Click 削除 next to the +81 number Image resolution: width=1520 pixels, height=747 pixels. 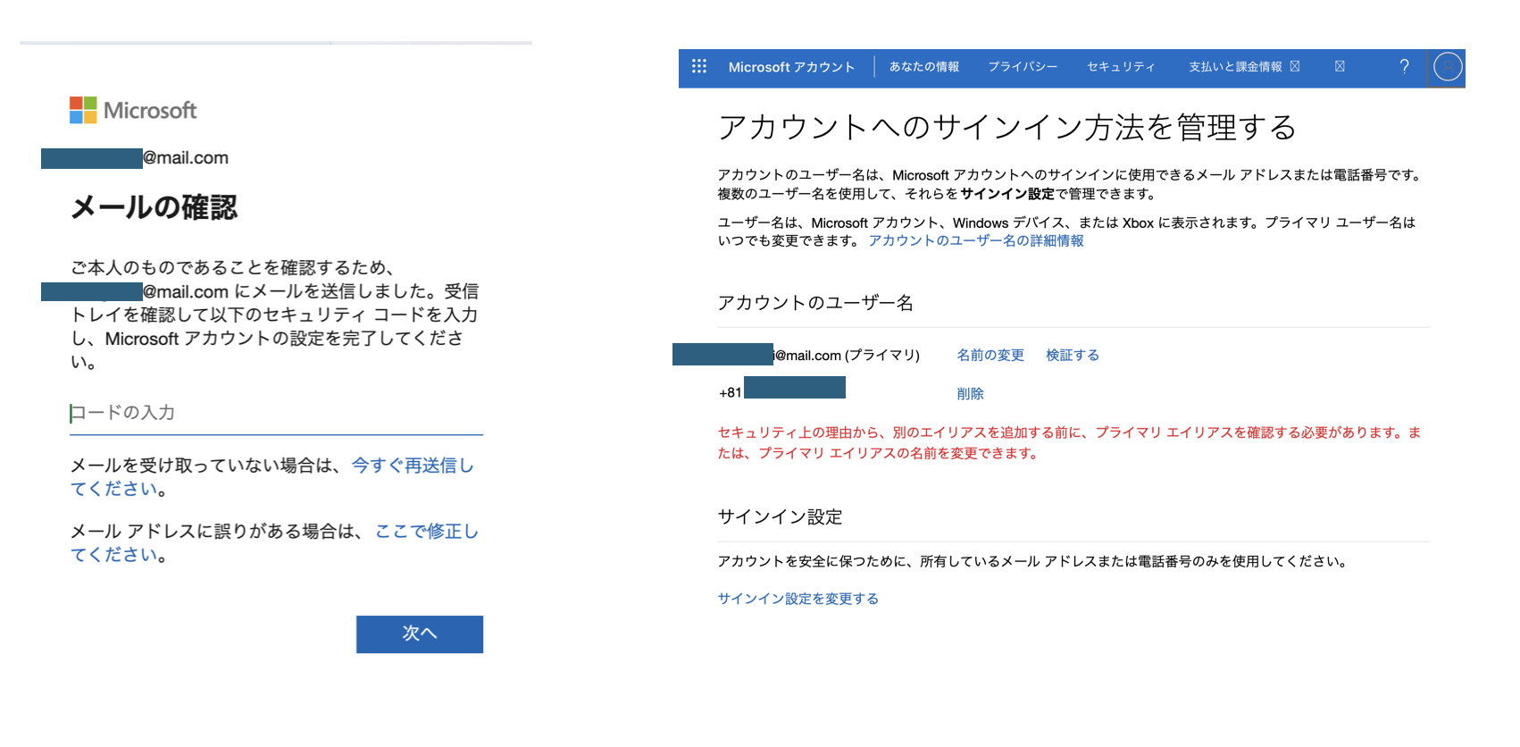(970, 393)
